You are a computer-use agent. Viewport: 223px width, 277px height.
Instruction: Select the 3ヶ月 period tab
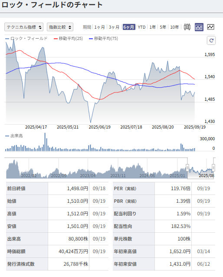114,27
